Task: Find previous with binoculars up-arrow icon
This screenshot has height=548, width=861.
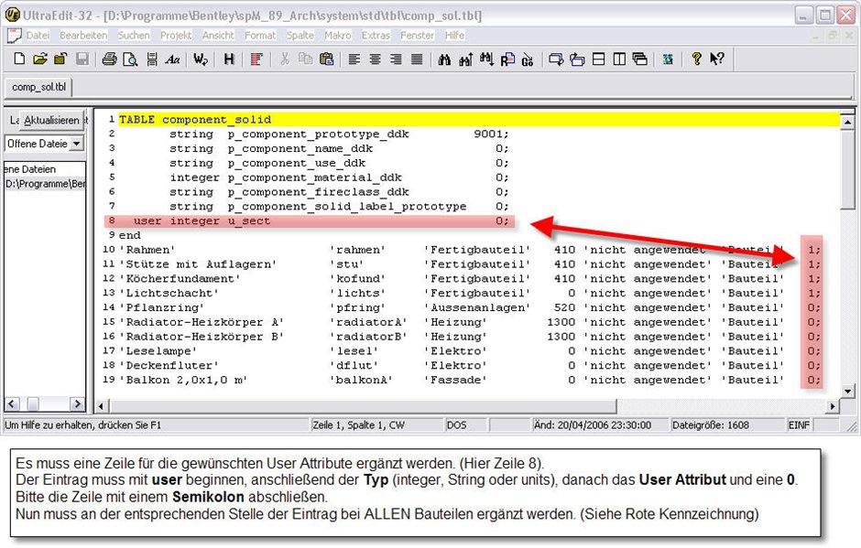Action: [465, 59]
